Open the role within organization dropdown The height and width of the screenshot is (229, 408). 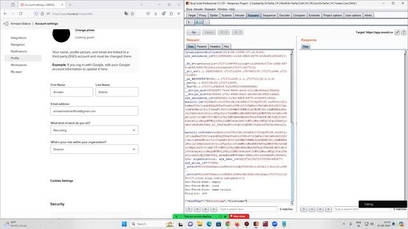pyautogui.click(x=94, y=149)
